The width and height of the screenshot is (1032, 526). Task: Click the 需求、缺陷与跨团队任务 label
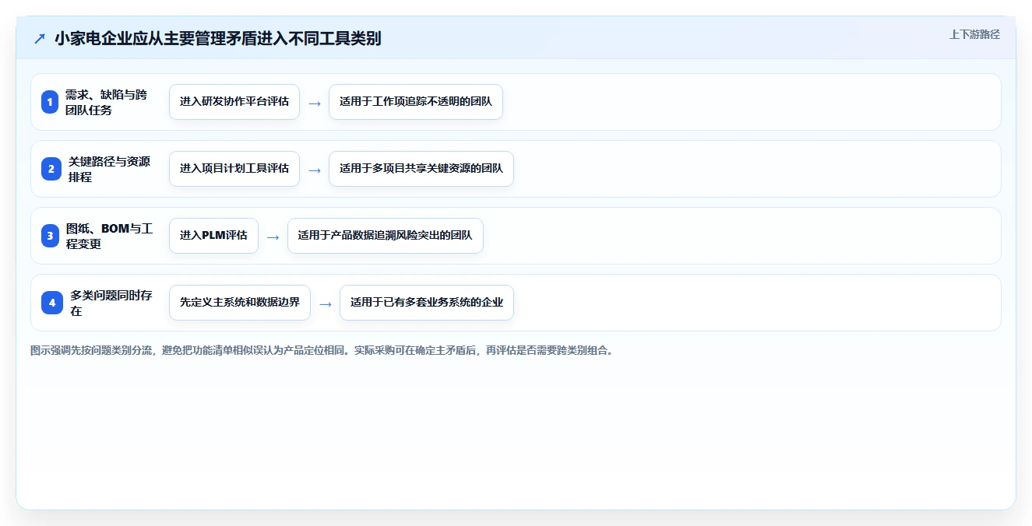[107, 102]
